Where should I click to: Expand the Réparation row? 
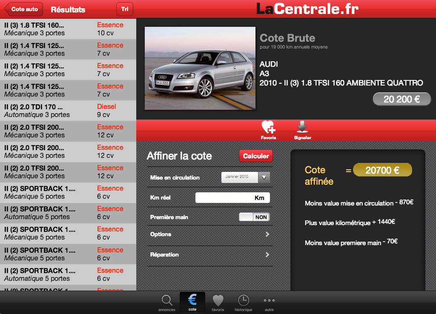(209, 254)
